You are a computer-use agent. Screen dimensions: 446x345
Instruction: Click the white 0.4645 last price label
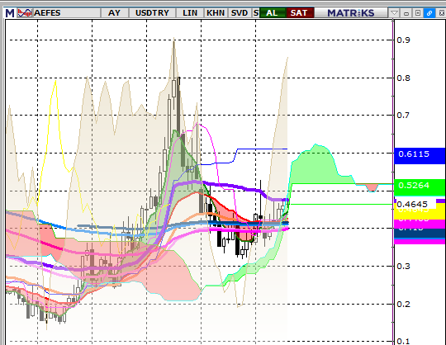pyautogui.click(x=415, y=205)
